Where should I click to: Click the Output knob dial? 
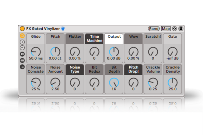click(x=114, y=52)
